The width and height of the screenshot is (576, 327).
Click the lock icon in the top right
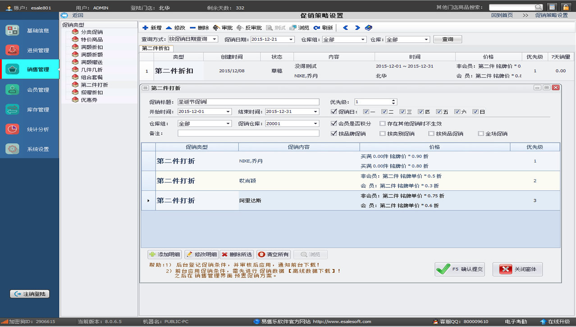(565, 7)
